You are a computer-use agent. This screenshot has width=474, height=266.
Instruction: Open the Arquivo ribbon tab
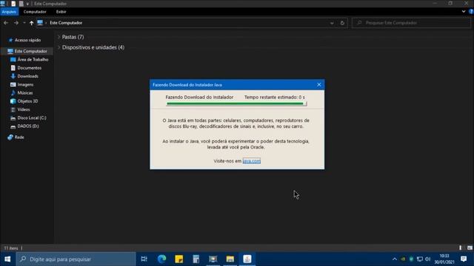(x=9, y=12)
